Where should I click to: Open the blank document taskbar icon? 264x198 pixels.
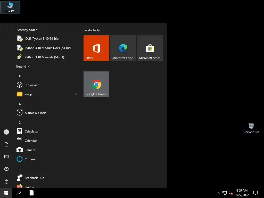(31, 193)
